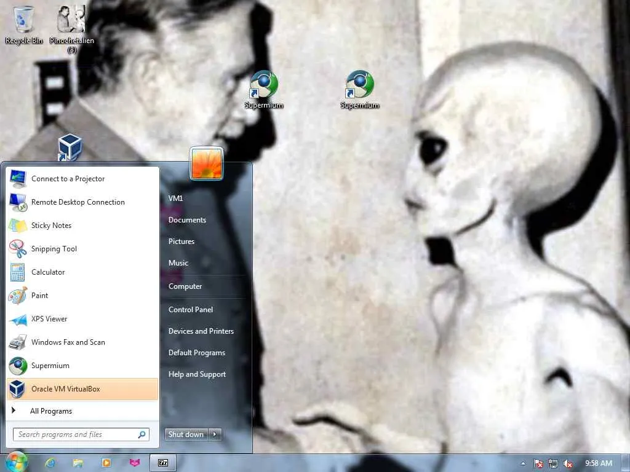Launch Oracle VM VirtualBox from Start menu
This screenshot has height=472, width=630.
82,388
